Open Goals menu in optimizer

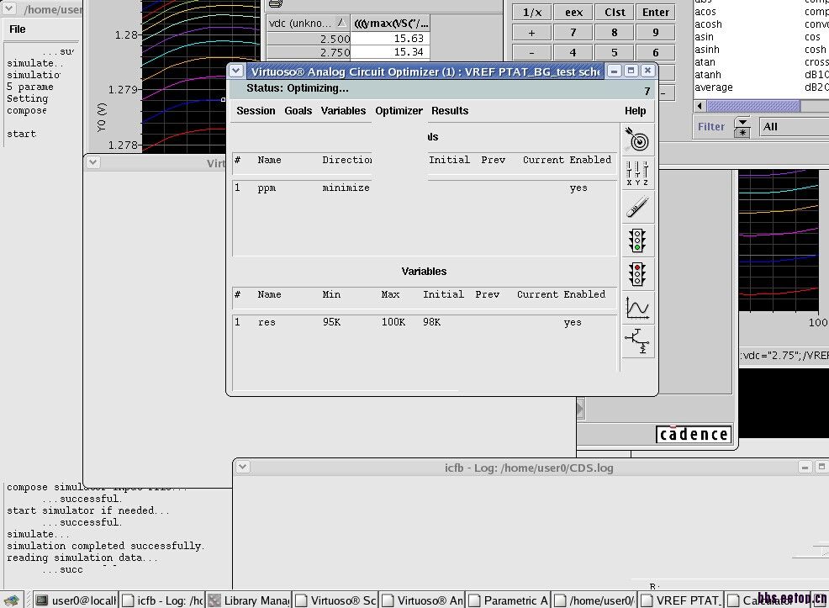tap(298, 110)
